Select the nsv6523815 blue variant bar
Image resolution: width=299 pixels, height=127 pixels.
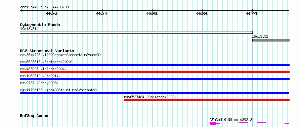(155, 65)
